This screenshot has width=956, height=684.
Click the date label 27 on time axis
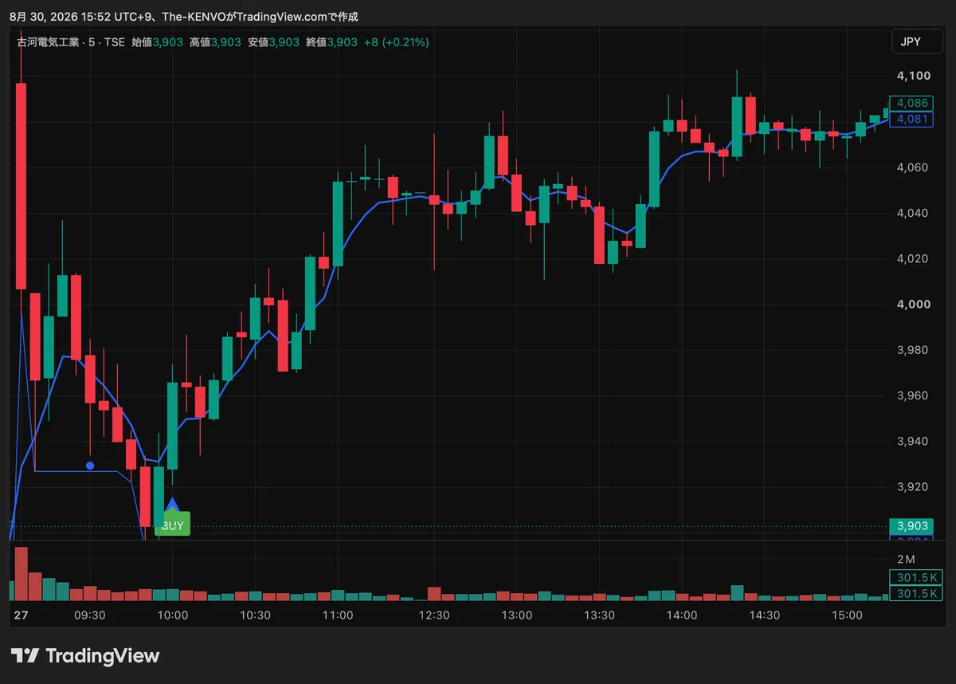pyautogui.click(x=21, y=615)
